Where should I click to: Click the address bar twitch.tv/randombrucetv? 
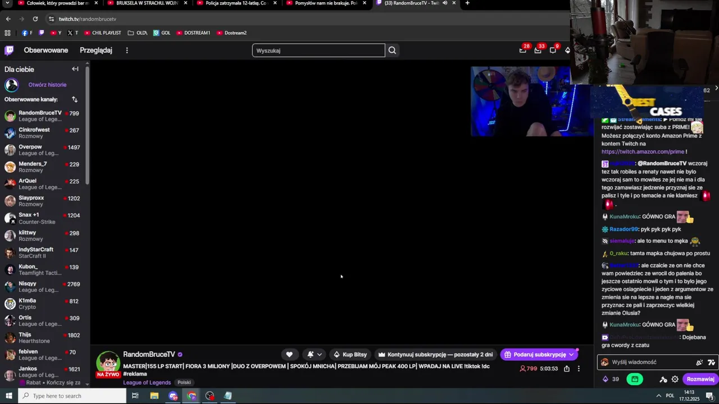88,19
